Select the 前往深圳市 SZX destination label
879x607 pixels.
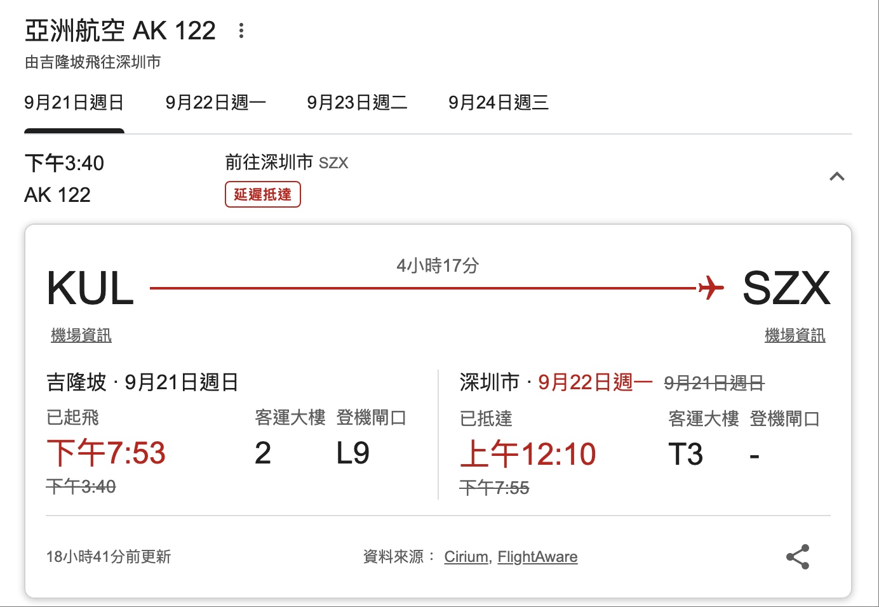286,163
